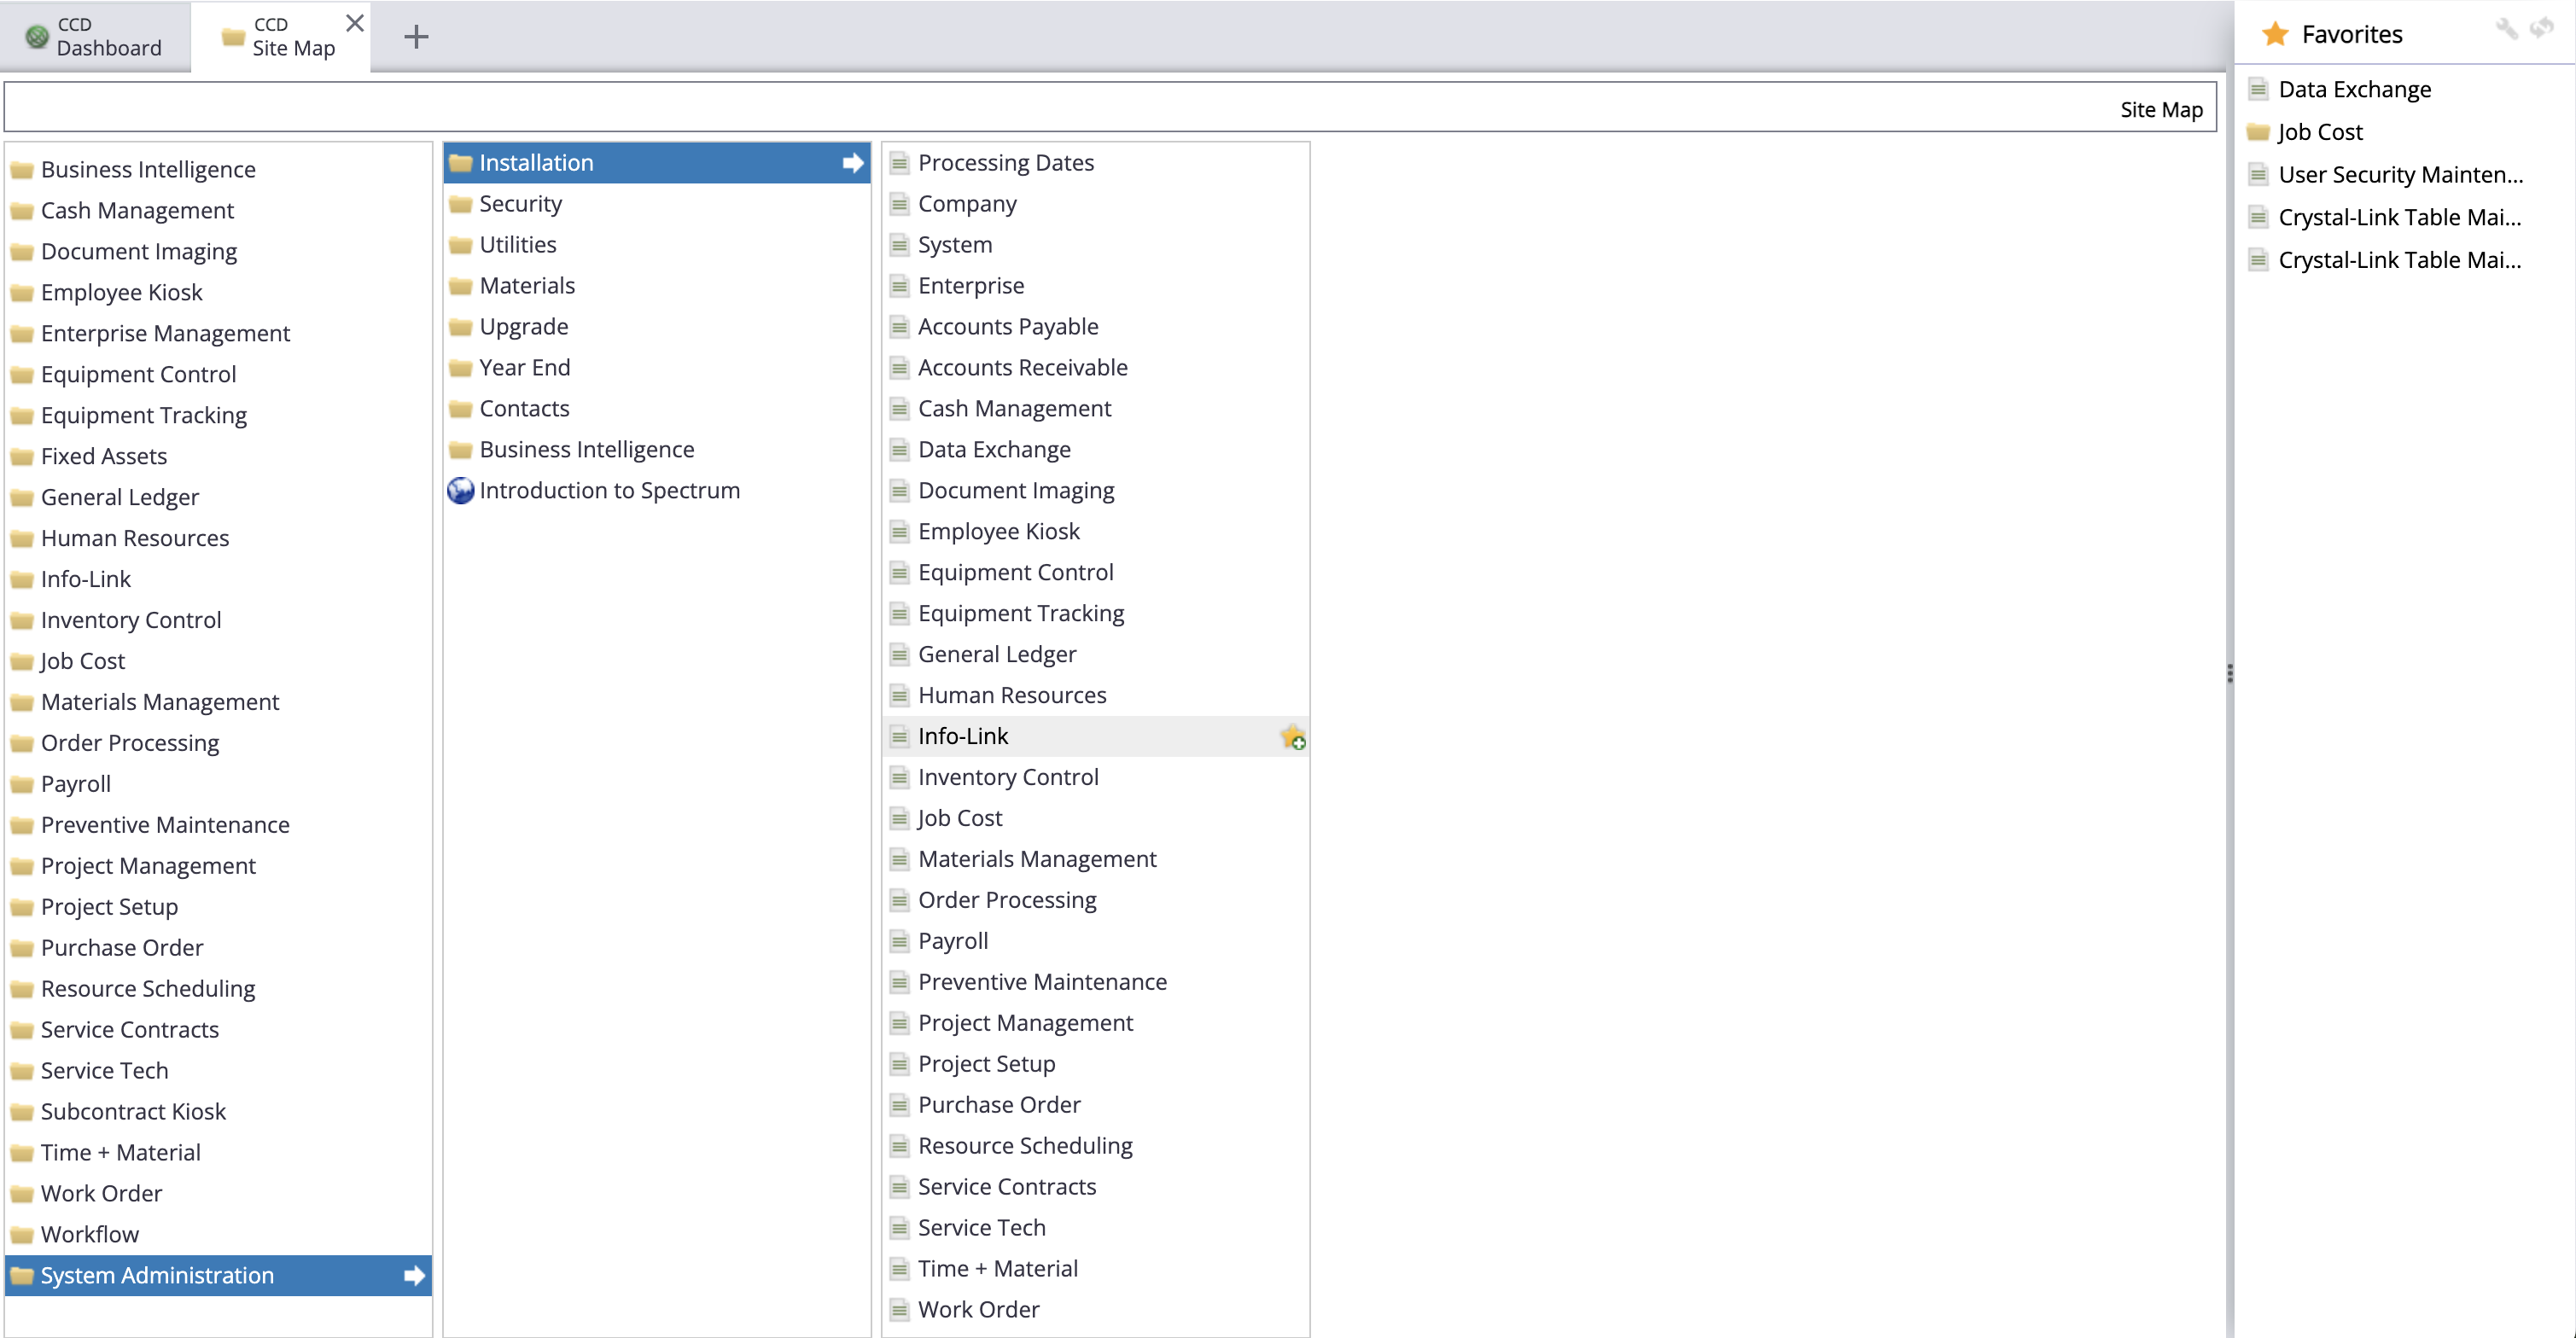Select the Business Intelligence module folder icon
This screenshot has height=1338, width=2576.
pos(22,170)
